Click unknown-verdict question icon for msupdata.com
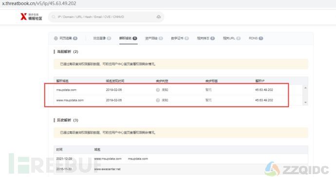The width and height of the screenshot is (336, 177). 158,90
